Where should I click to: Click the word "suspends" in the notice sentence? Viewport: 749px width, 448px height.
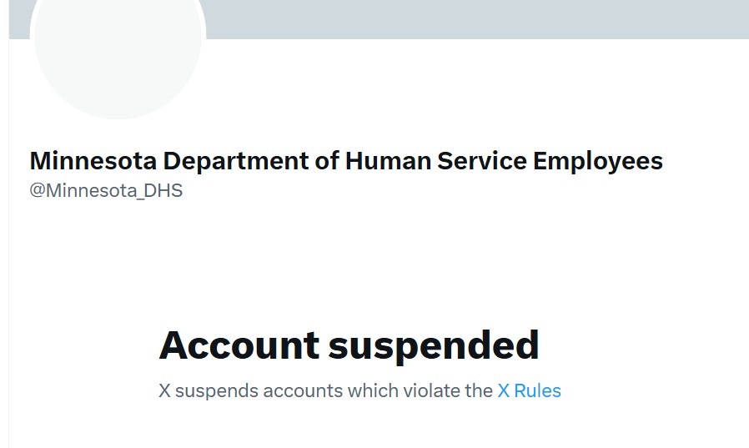[217, 390]
